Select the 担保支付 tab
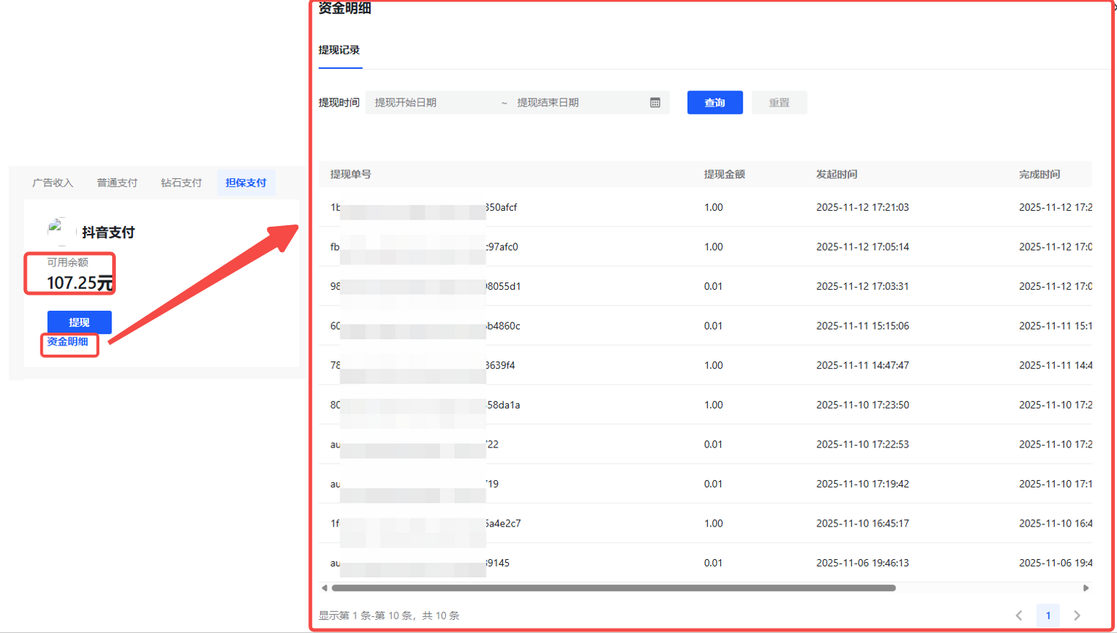Viewport: 1117px width, 633px height. (x=245, y=183)
